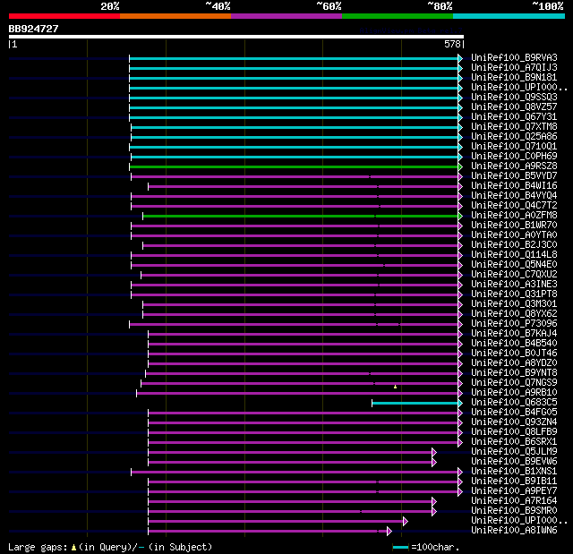Open the UniRef100_Q25A86 entry

pyautogui.click(x=514, y=137)
